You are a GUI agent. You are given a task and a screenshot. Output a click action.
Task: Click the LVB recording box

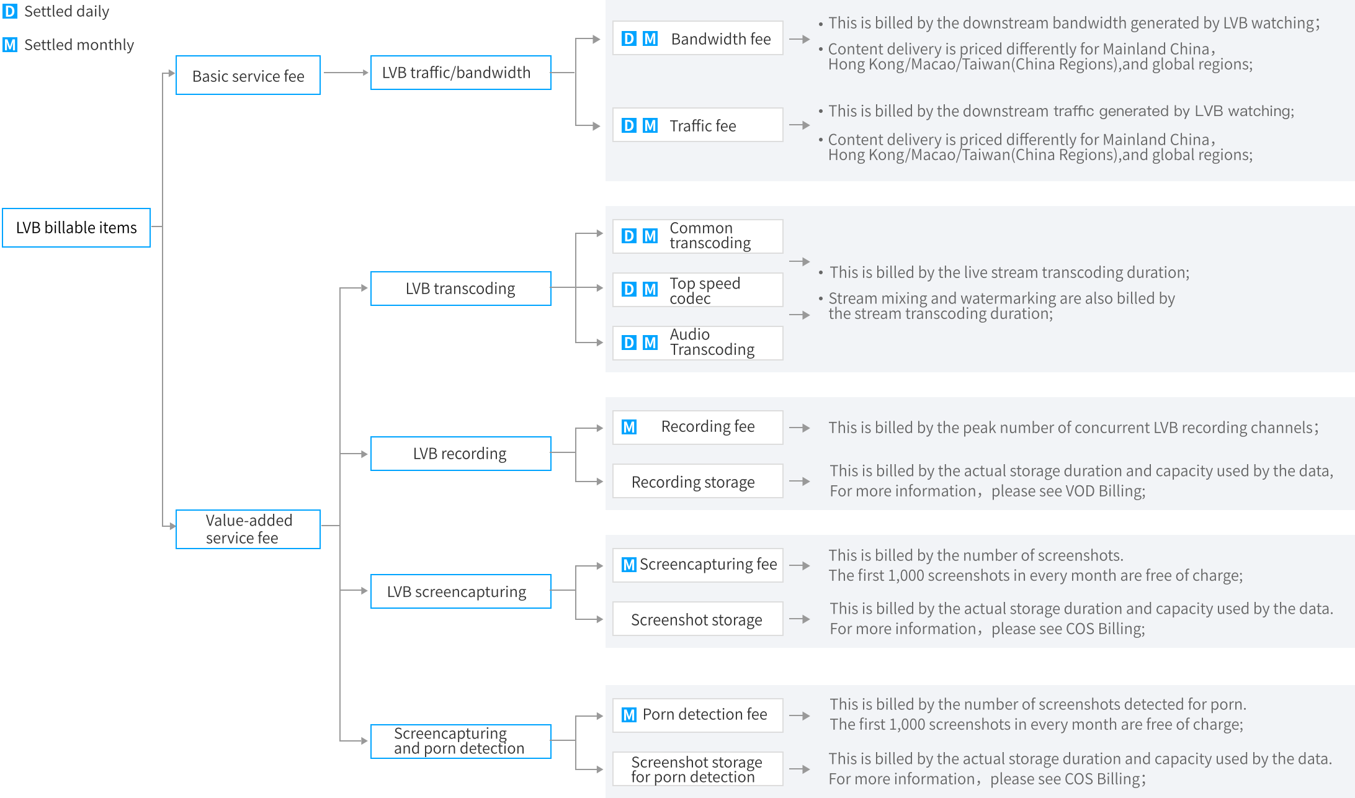point(461,454)
